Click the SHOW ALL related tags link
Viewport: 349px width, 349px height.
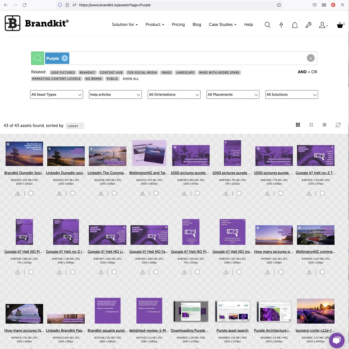130,79
